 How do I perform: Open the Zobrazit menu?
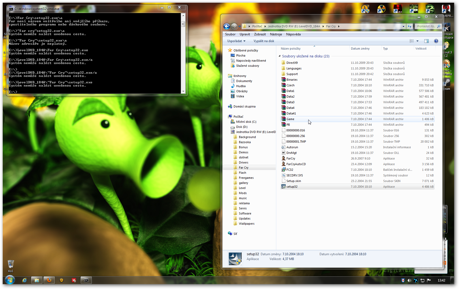260,34
